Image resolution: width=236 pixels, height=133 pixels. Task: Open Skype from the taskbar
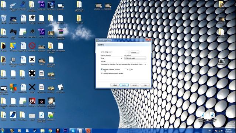click(x=73, y=130)
